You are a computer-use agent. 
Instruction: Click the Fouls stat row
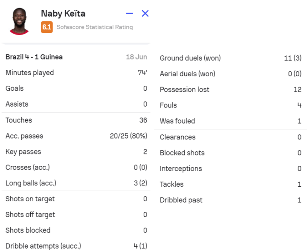230,105
